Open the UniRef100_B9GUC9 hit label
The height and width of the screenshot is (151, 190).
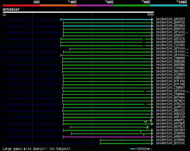click(170, 114)
